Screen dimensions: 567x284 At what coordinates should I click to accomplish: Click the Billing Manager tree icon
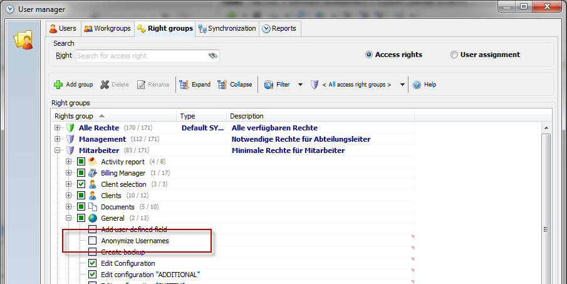coord(93,173)
